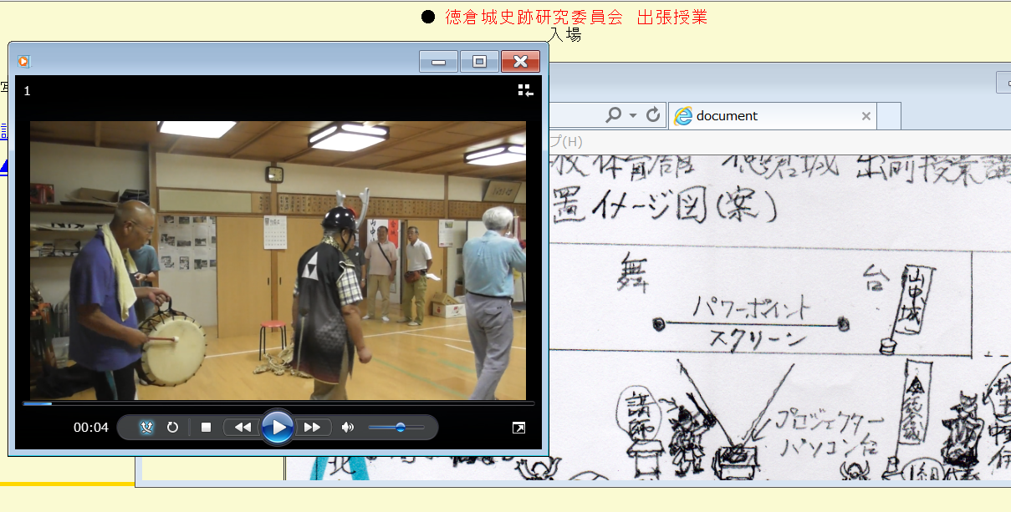This screenshot has width=1011, height=512.
Task: Click the video seek progress bar
Action: [x=278, y=403]
